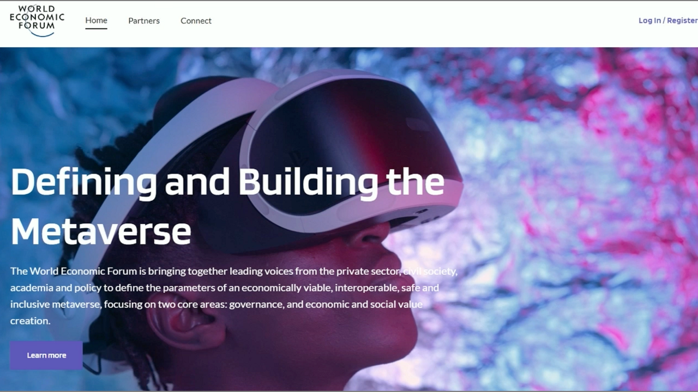Click the 'Defining and Building the' heading line
This screenshot has height=392, width=698.
pyautogui.click(x=227, y=182)
